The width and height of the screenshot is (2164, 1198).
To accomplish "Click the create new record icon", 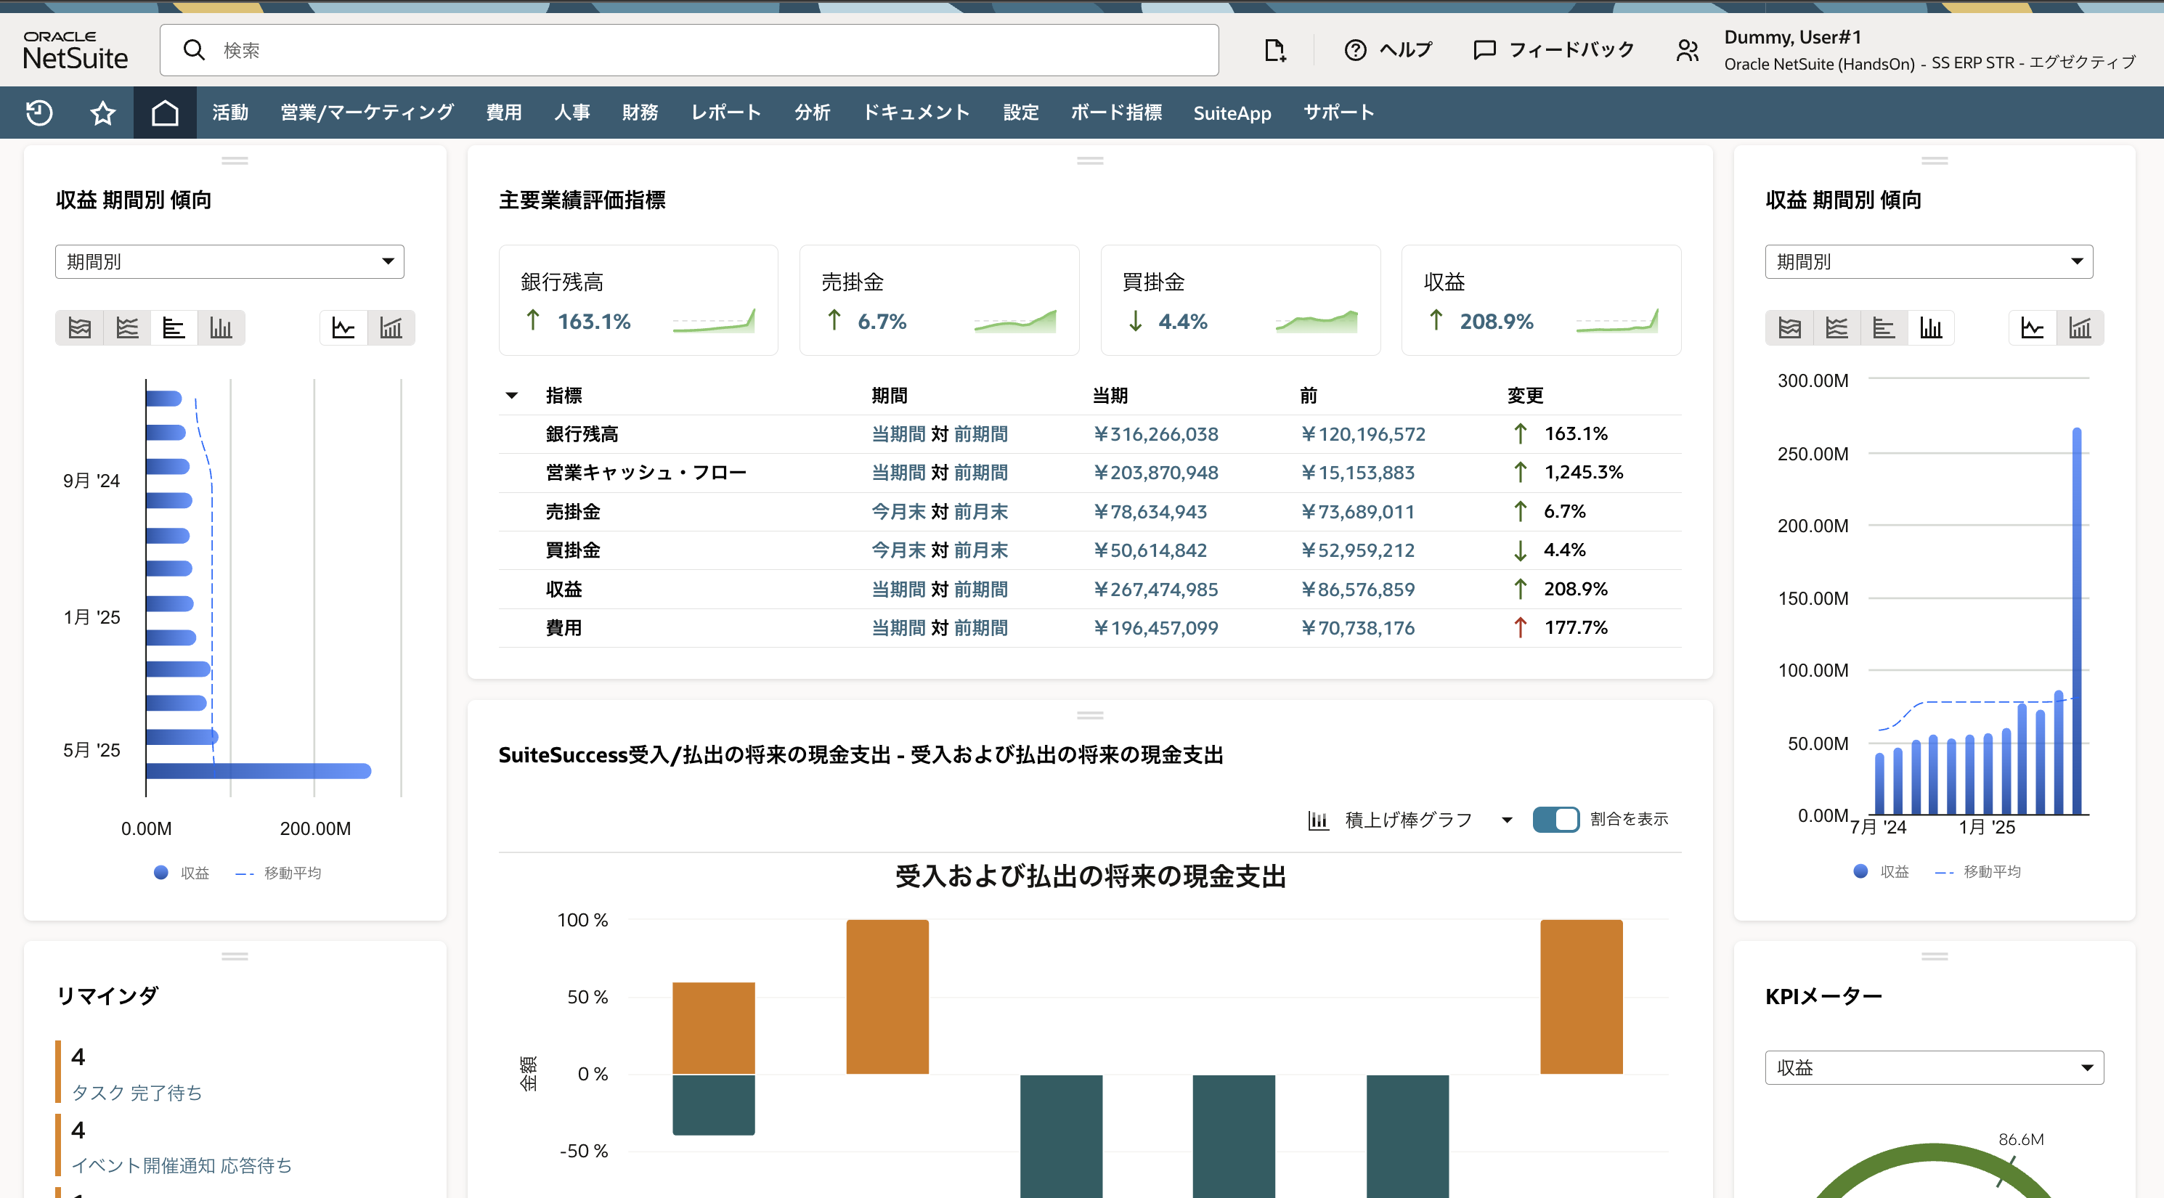I will pos(1274,49).
